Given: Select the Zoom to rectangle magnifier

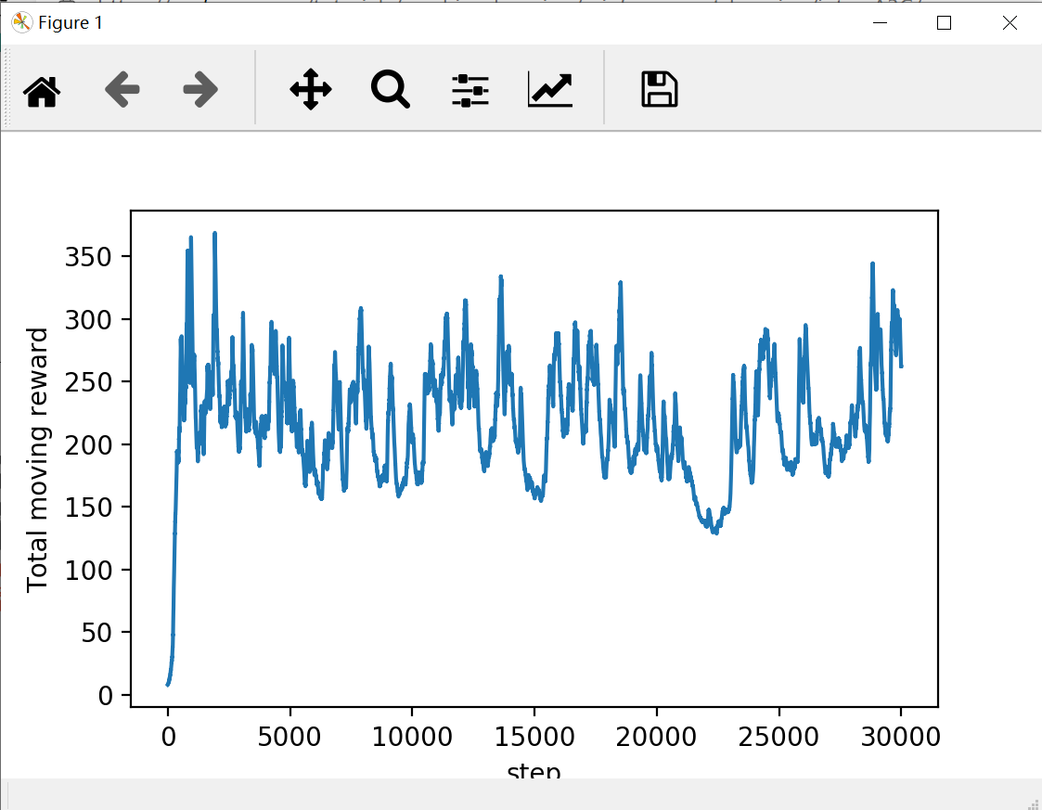Looking at the screenshot, I should [390, 89].
